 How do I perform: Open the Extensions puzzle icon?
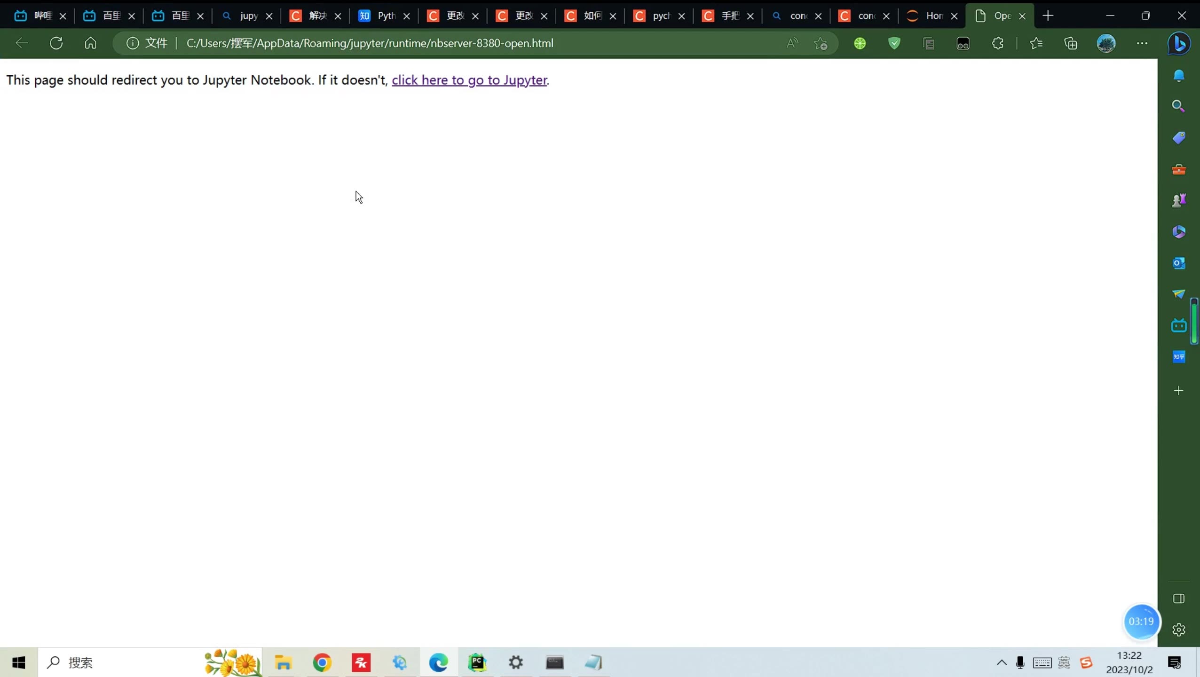(x=998, y=43)
